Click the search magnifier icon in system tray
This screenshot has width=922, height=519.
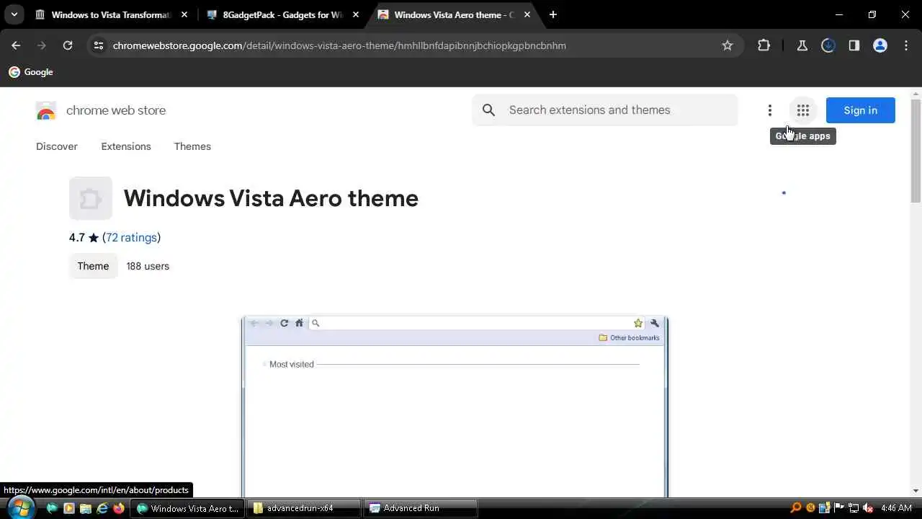(796, 508)
